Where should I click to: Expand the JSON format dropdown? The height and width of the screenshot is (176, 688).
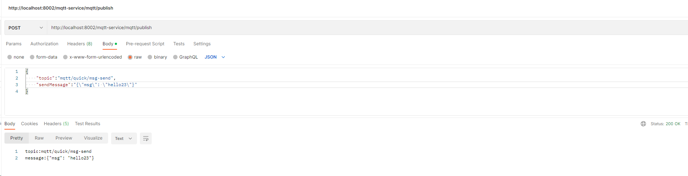click(x=215, y=57)
